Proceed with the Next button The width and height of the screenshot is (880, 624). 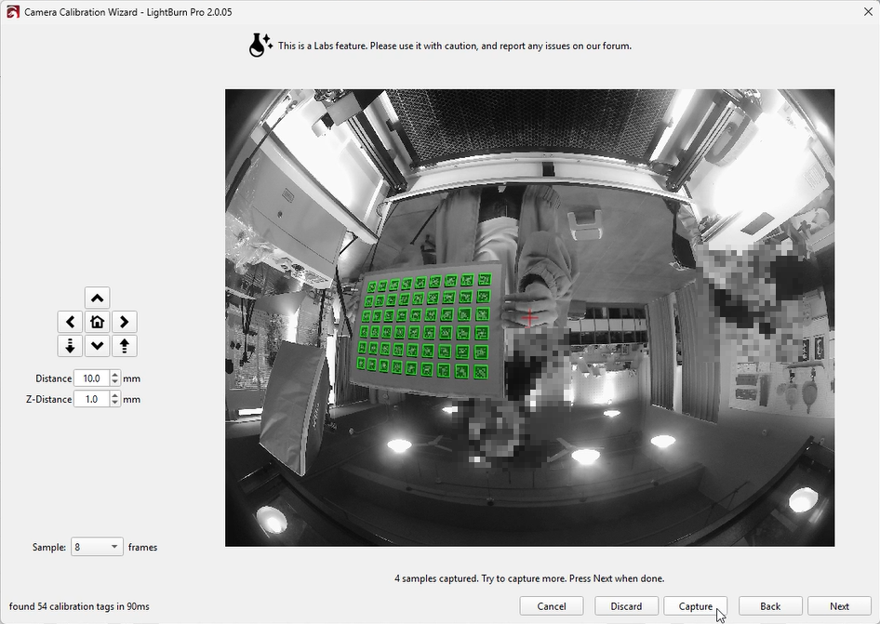pyautogui.click(x=839, y=606)
